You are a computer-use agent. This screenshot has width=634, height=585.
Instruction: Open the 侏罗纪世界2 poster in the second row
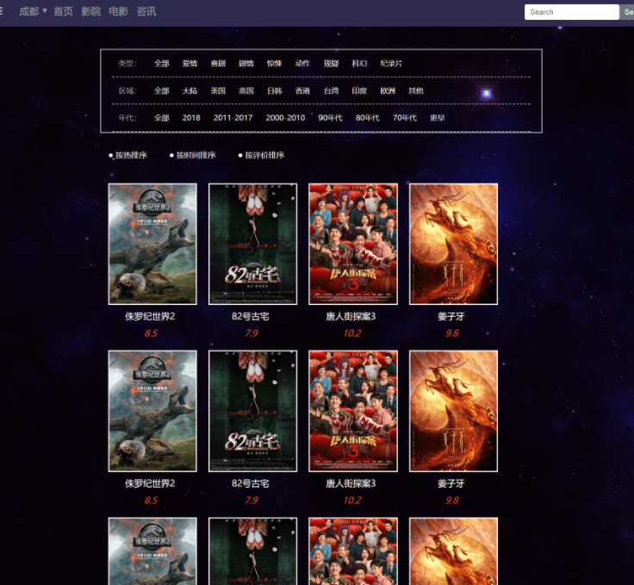tap(152, 411)
